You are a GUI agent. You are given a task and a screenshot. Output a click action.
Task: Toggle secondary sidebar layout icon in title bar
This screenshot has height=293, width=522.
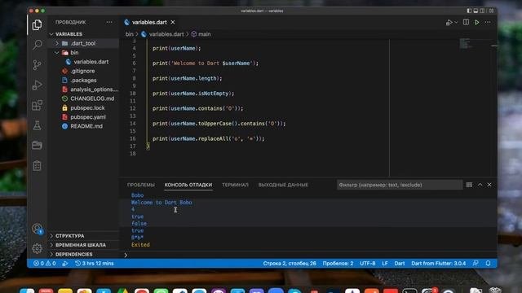[482, 11]
